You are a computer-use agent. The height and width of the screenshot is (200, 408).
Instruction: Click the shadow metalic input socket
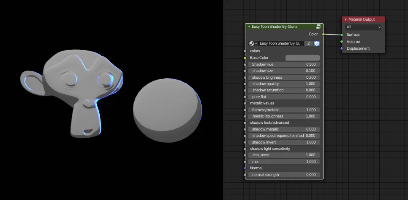click(245, 129)
